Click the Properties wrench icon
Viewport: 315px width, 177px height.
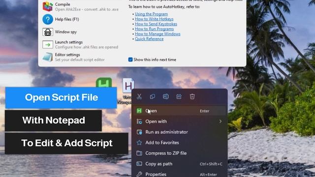point(139,174)
